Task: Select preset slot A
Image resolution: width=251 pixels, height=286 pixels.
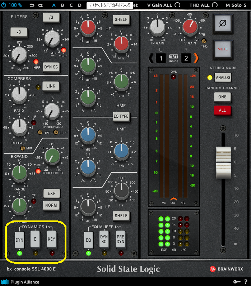Action: (x=54, y=5)
